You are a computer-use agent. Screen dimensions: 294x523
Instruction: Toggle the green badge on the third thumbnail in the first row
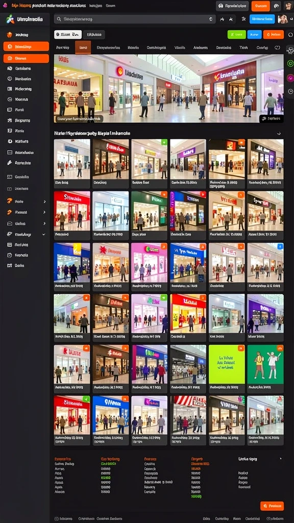(164, 142)
